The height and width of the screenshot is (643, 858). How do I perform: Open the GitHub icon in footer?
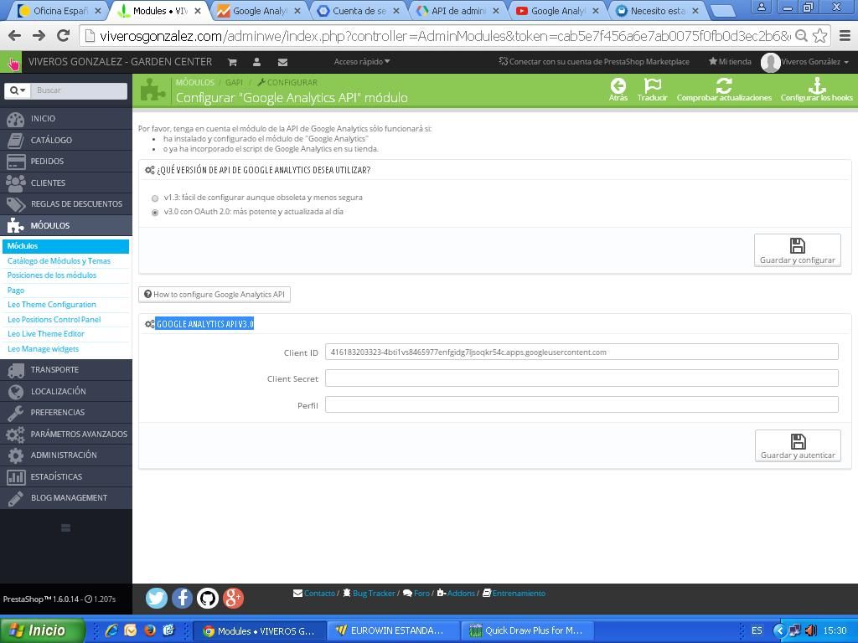[208, 598]
